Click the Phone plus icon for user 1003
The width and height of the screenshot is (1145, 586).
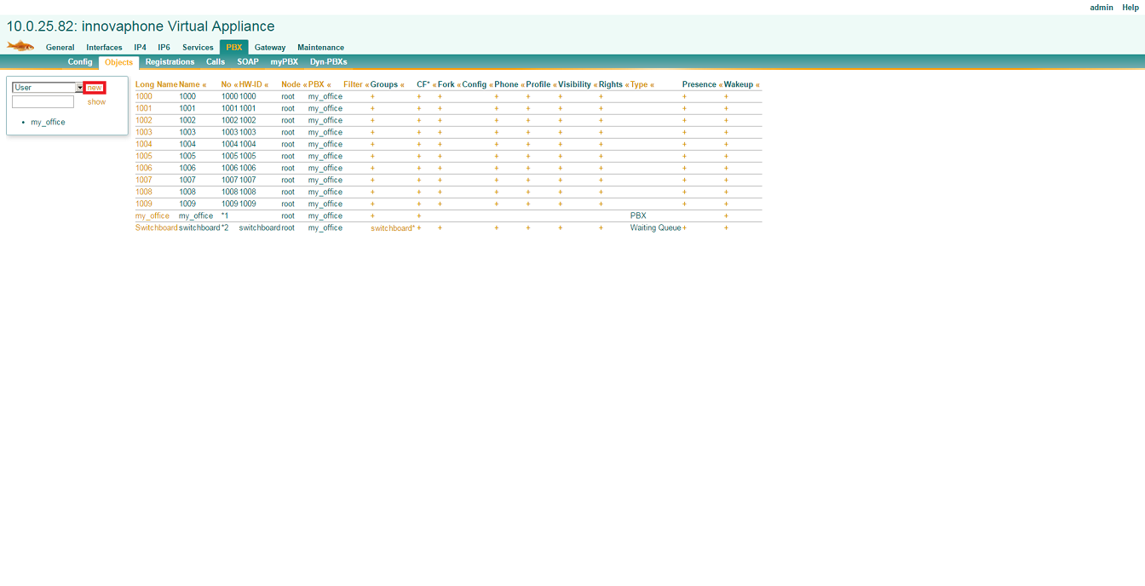pyautogui.click(x=497, y=133)
